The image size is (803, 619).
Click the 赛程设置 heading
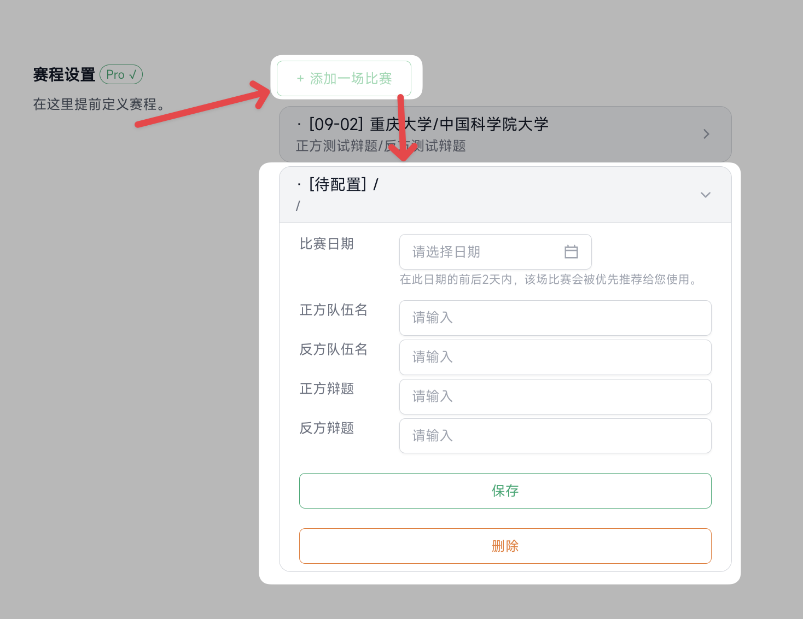[x=64, y=74]
